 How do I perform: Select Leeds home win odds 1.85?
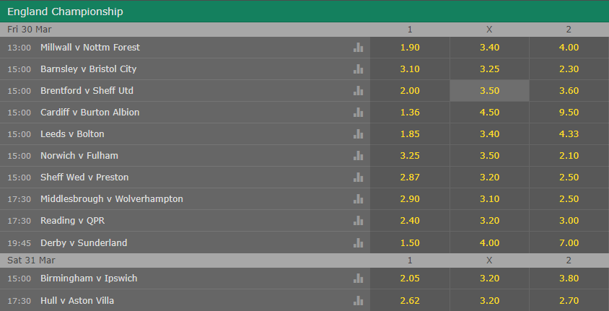(410, 134)
